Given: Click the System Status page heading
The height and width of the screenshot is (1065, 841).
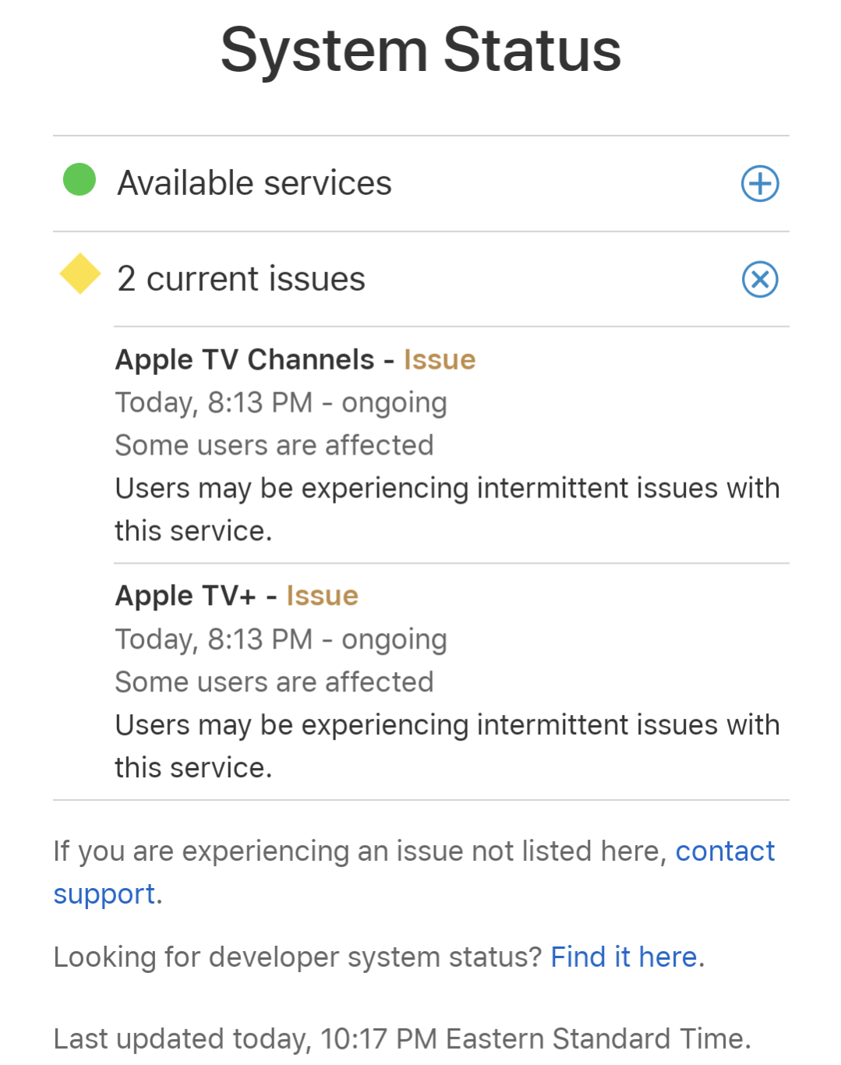Looking at the screenshot, I should [x=420, y=49].
